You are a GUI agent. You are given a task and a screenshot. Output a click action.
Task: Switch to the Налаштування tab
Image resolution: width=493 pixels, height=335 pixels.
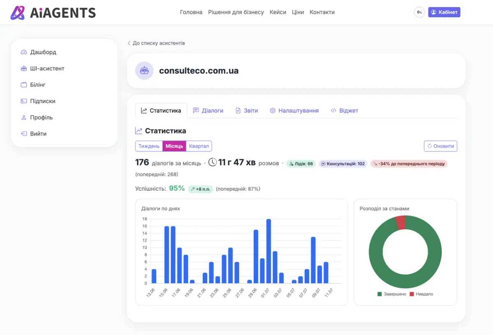coord(294,111)
